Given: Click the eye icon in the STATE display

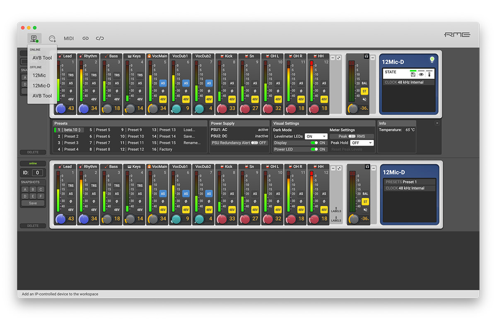Looking at the screenshot, I should pyautogui.click(x=421, y=74).
